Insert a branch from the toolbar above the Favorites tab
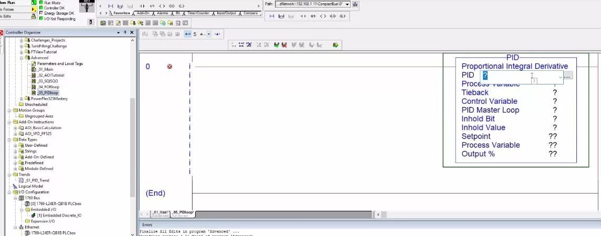The height and width of the screenshot is (236, 601). [120, 6]
